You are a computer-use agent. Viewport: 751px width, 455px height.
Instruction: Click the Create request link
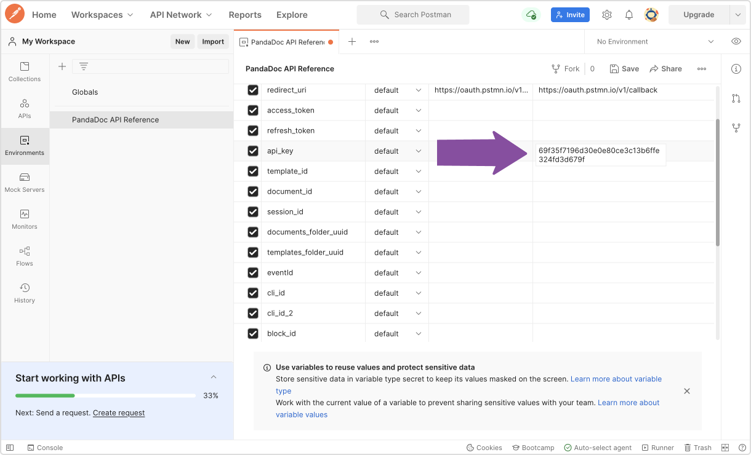[x=119, y=413]
